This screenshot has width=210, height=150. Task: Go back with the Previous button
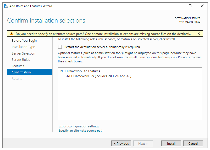click(x=121, y=143)
